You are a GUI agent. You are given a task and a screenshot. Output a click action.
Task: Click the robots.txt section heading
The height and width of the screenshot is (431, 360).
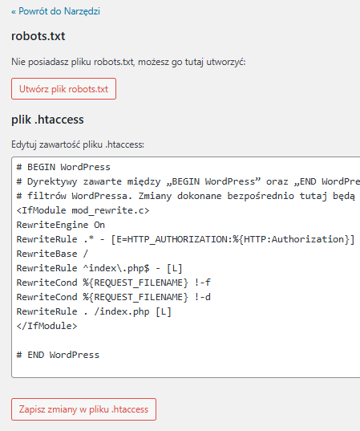pos(38,36)
